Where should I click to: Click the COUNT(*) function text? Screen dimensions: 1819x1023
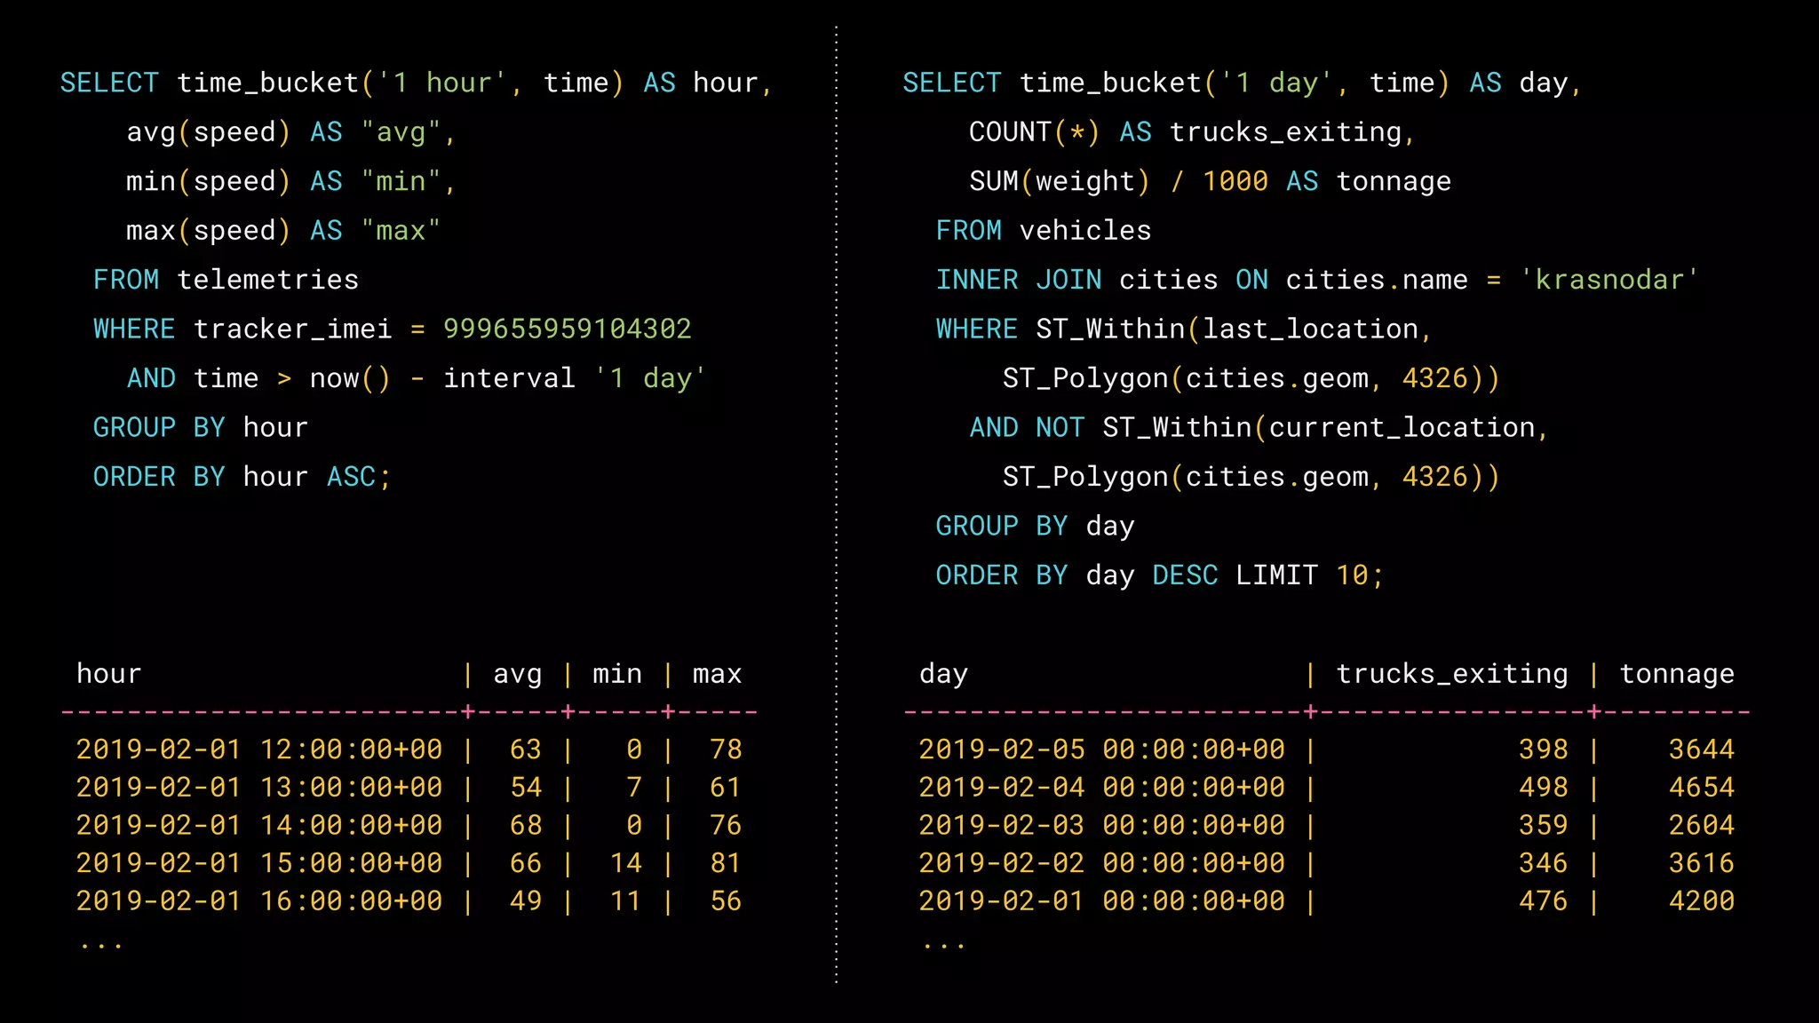point(1034,132)
